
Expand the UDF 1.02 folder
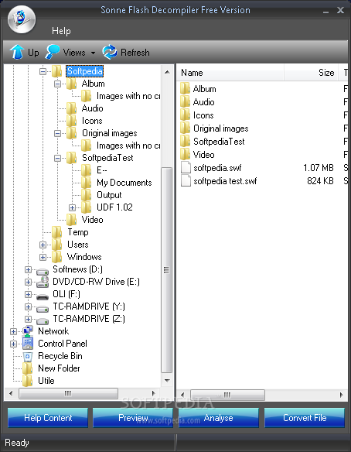[72, 207]
